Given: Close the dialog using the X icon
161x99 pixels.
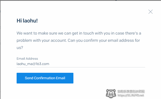Looking at the screenshot, I should point(151,12).
